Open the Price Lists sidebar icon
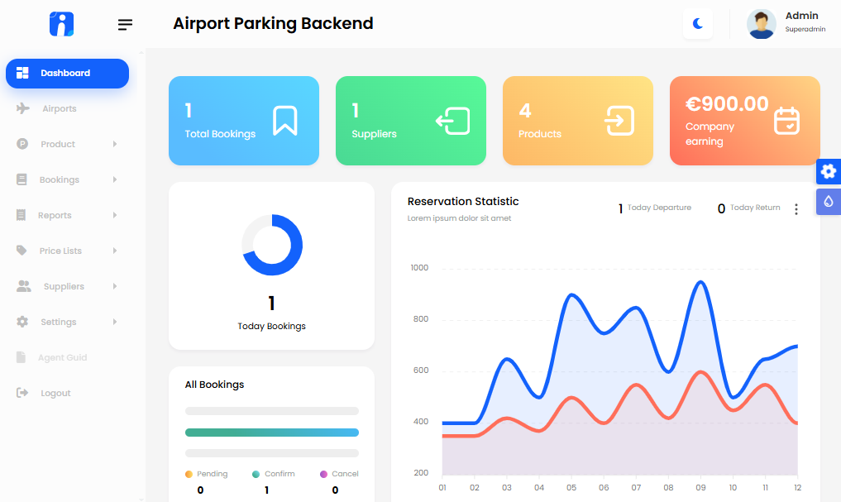Screen dimensions: 841x502 click(21, 251)
